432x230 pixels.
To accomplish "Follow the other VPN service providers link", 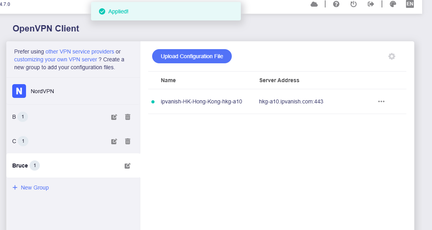I will click(x=80, y=52).
